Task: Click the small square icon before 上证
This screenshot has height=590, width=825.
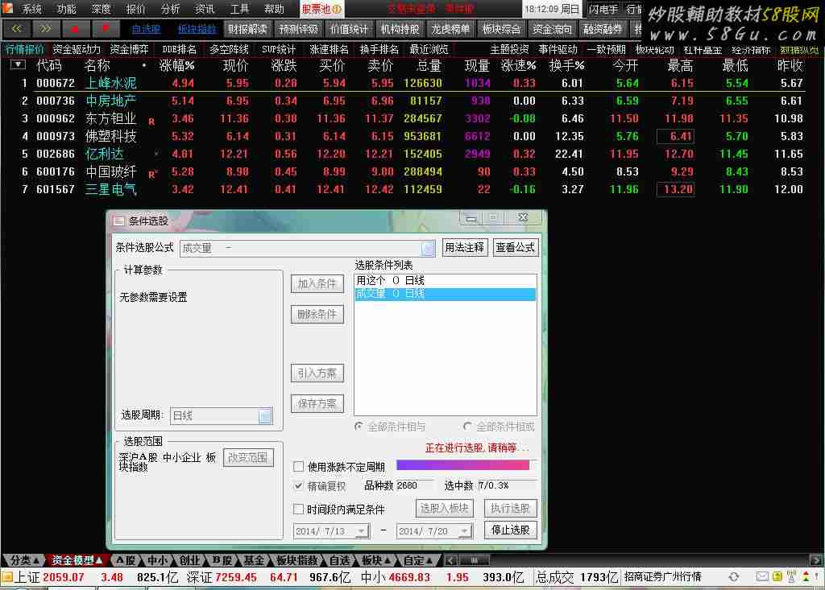Action: tap(6, 577)
